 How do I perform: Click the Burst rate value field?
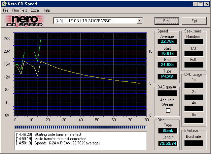coord(194,143)
